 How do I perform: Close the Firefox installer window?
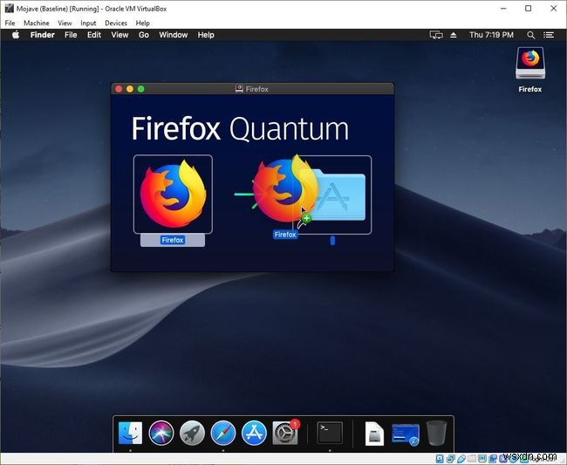click(119, 89)
